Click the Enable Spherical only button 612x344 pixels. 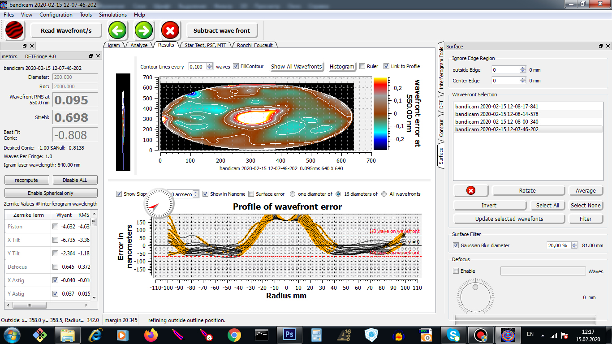point(51,193)
